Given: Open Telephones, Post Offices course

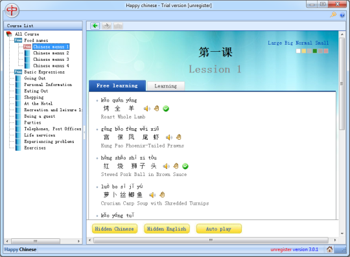Looking at the screenshot, I should pyautogui.click(x=52, y=129).
